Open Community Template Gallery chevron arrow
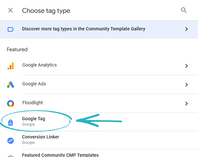 (x=187, y=29)
